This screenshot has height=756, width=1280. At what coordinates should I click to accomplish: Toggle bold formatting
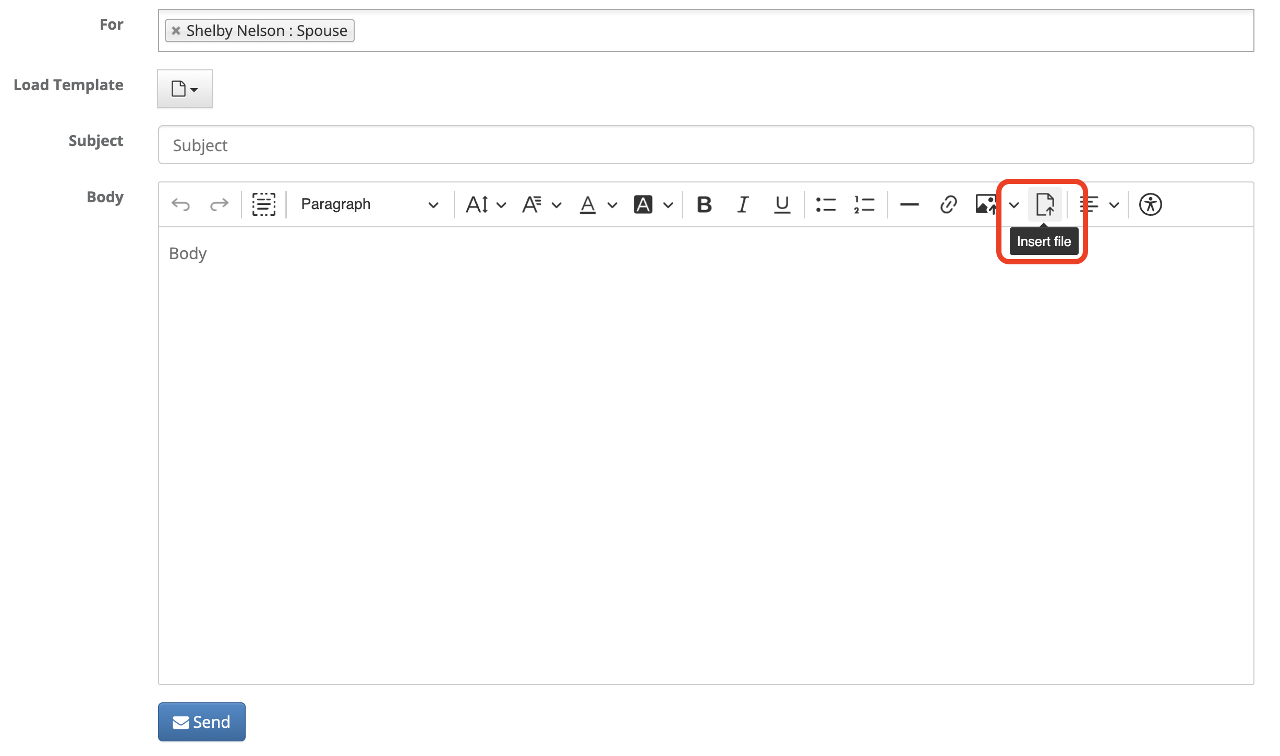(704, 204)
